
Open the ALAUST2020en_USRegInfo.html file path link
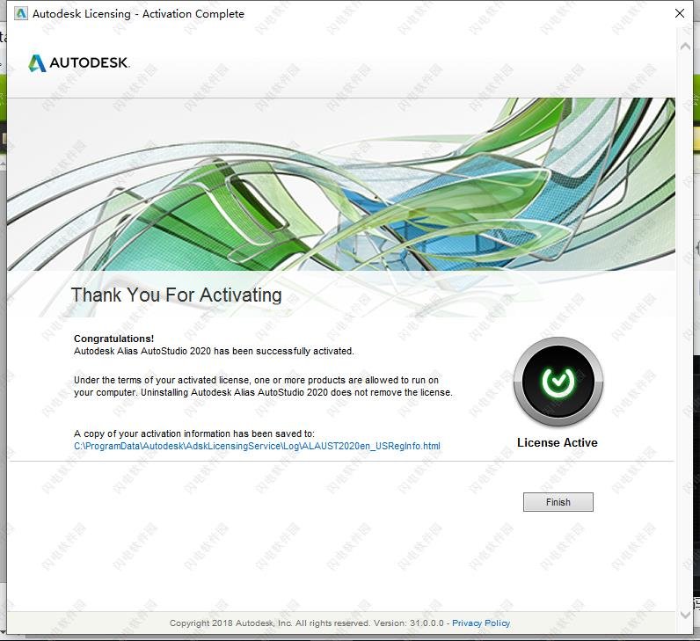point(257,446)
